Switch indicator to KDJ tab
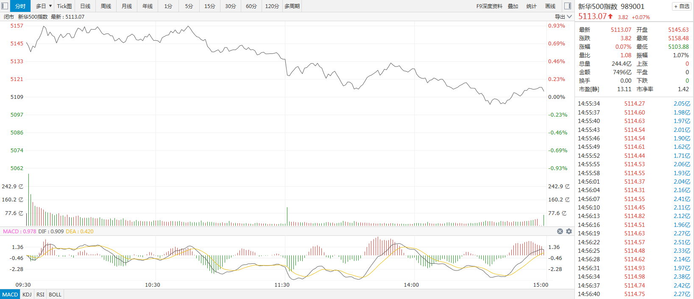 coord(27,294)
